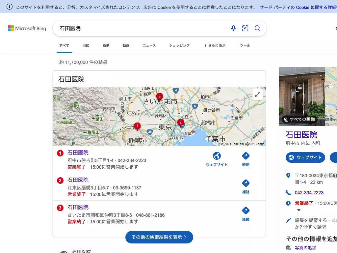Click address 府中市住吉町5丁目1-4 text
Image resolution: width=337 pixels, height=253 pixels.
[91, 160]
